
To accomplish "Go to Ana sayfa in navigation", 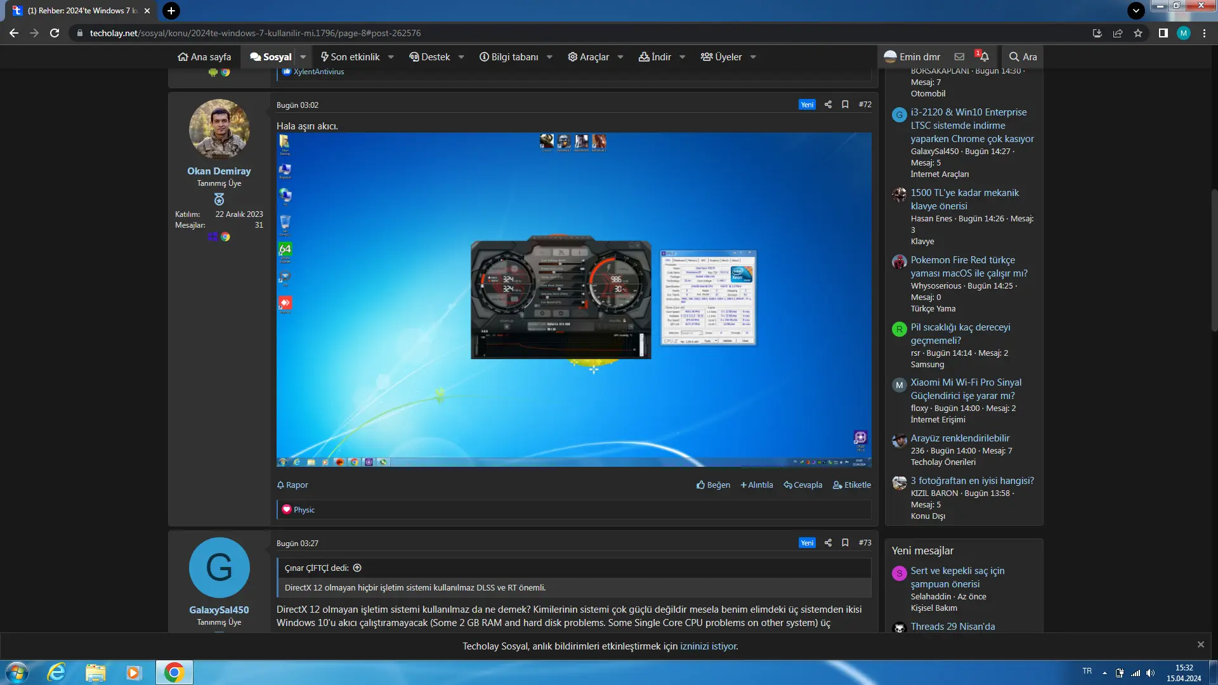I will [204, 57].
